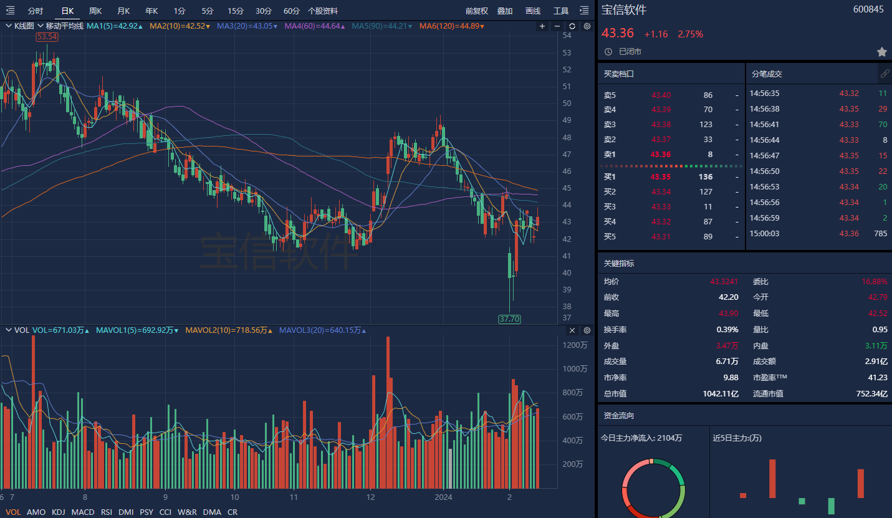Open the 画线 drawing tools
This screenshot has height=518, width=892.
(533, 11)
